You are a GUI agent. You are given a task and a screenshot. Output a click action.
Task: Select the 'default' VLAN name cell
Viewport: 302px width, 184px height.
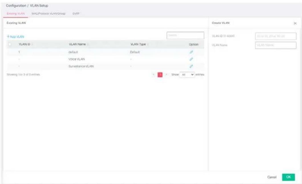(73, 52)
